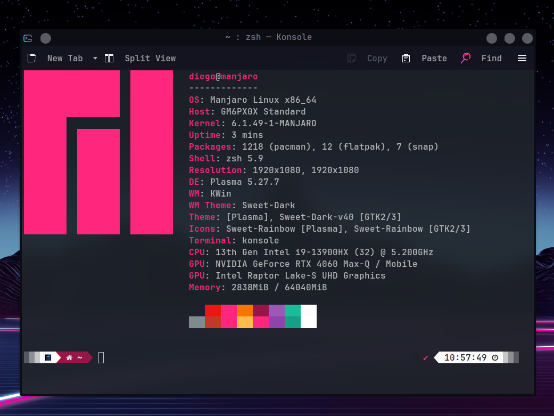
Task: Expand the New Tab dropdown arrow
Action: click(x=95, y=59)
